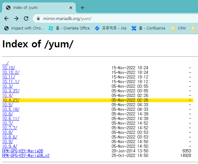
Task: Open the 10.3/ directory link
Action: coord(8,86)
